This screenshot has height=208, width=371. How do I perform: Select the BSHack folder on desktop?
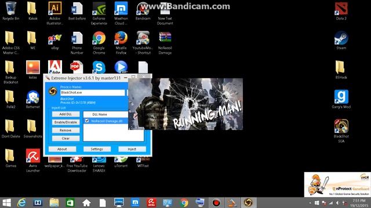click(341, 70)
